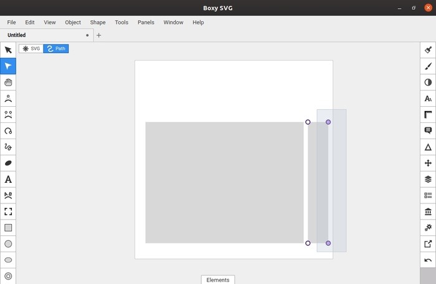Switch to the Untitled document tab
The image size is (436, 284).
pyautogui.click(x=47, y=35)
